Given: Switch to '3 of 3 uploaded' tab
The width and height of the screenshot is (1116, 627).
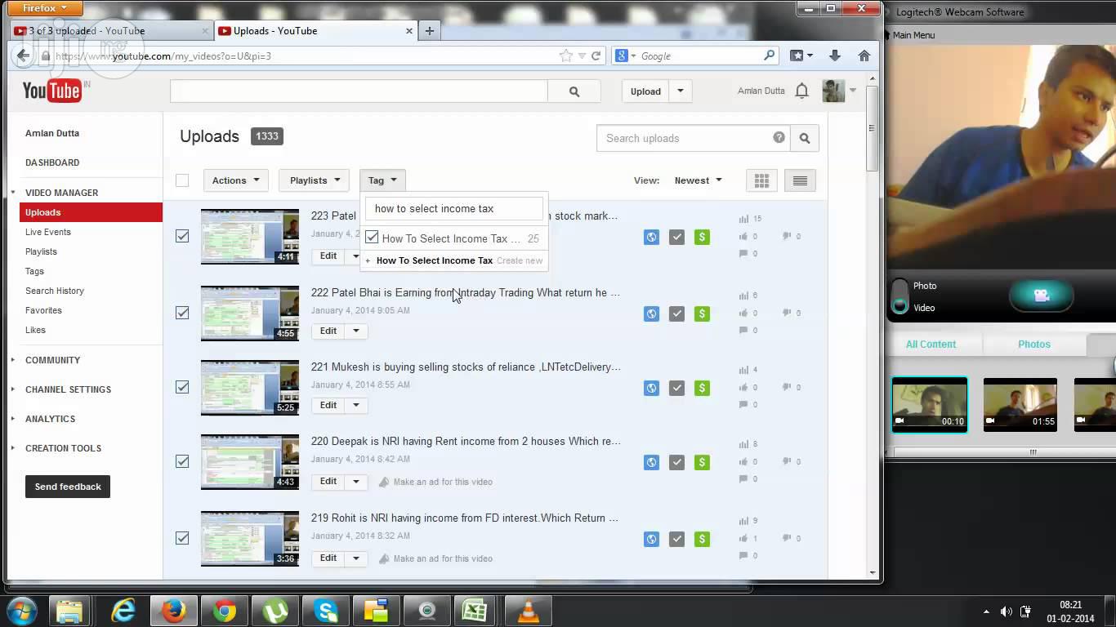Looking at the screenshot, I should (x=110, y=31).
